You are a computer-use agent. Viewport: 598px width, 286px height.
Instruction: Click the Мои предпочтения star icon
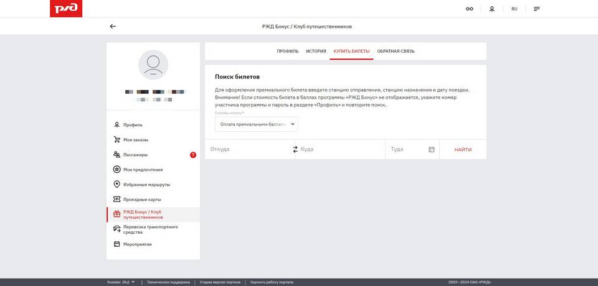pyautogui.click(x=116, y=169)
